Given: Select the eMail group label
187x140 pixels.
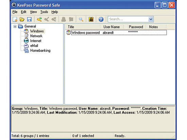Looking at the screenshot, I should coord(34,46).
